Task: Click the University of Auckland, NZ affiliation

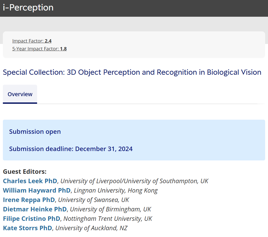Action: pyautogui.click(x=91, y=228)
